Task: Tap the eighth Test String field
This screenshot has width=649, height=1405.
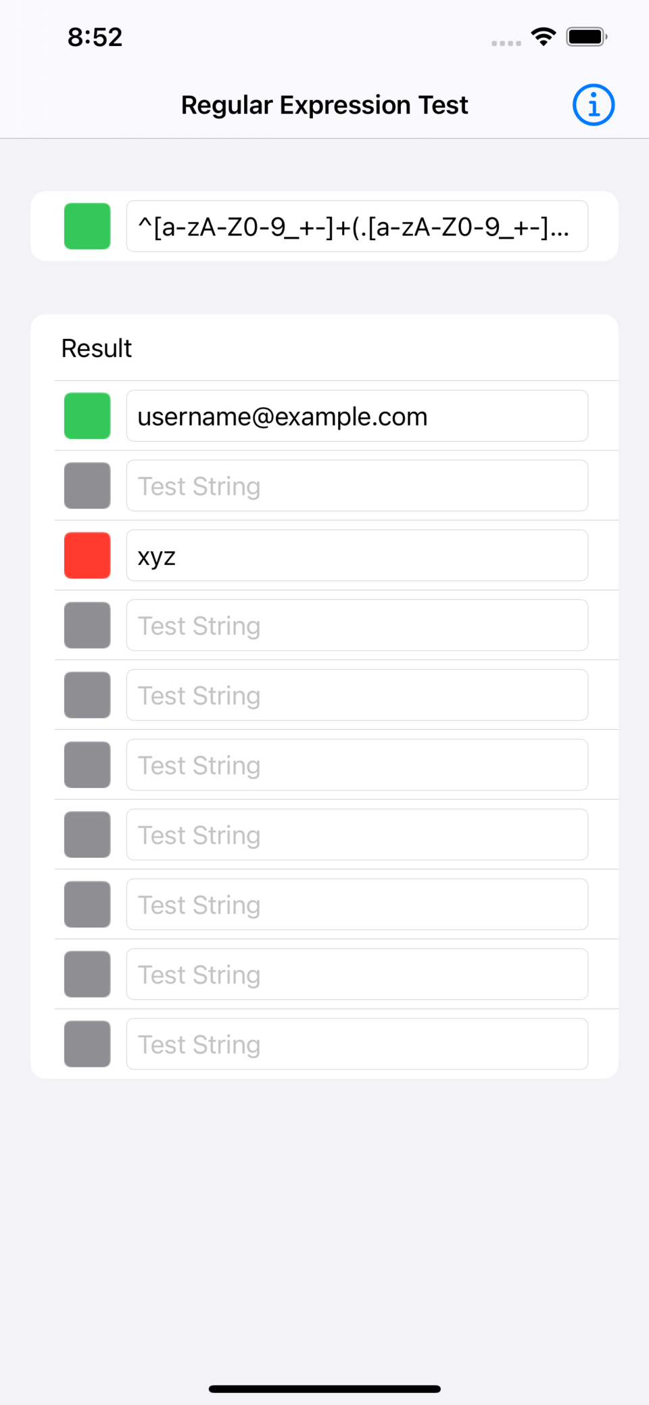Action: 356,904
